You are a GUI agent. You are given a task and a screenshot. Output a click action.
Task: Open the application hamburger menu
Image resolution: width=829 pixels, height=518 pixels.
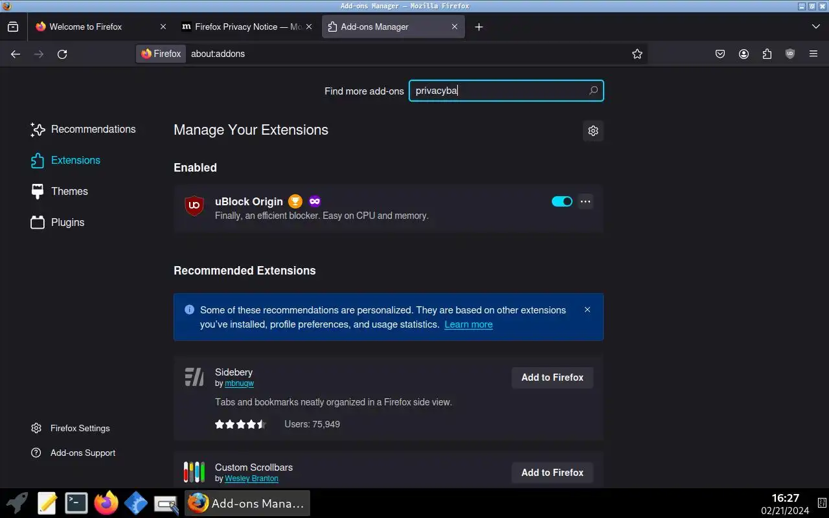813,54
